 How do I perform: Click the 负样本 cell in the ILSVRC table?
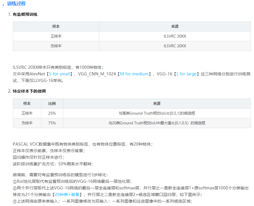56,46
